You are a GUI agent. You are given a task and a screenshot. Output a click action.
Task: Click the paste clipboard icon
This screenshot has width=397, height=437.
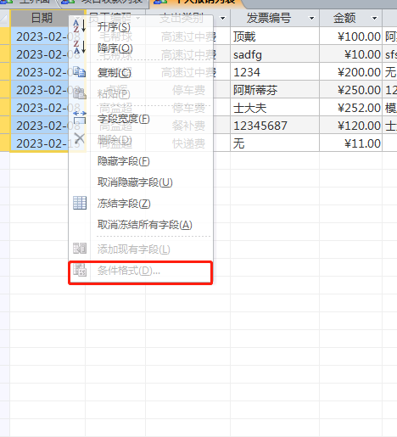[80, 92]
